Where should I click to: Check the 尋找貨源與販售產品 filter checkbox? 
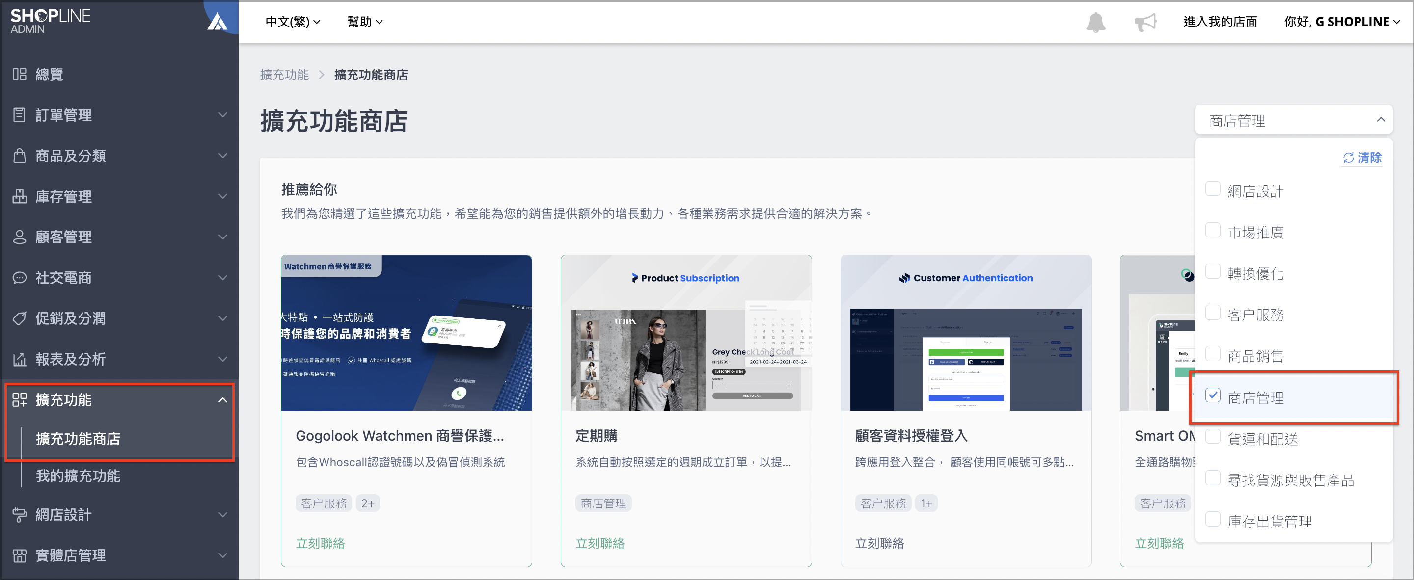coord(1212,477)
